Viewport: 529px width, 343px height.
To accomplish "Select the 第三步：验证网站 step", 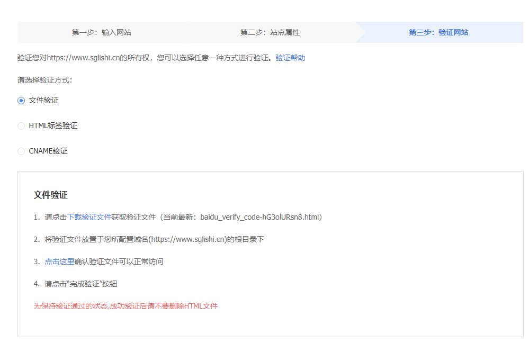I will [438, 32].
